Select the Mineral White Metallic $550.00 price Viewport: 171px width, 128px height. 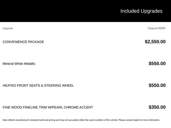(157, 63)
